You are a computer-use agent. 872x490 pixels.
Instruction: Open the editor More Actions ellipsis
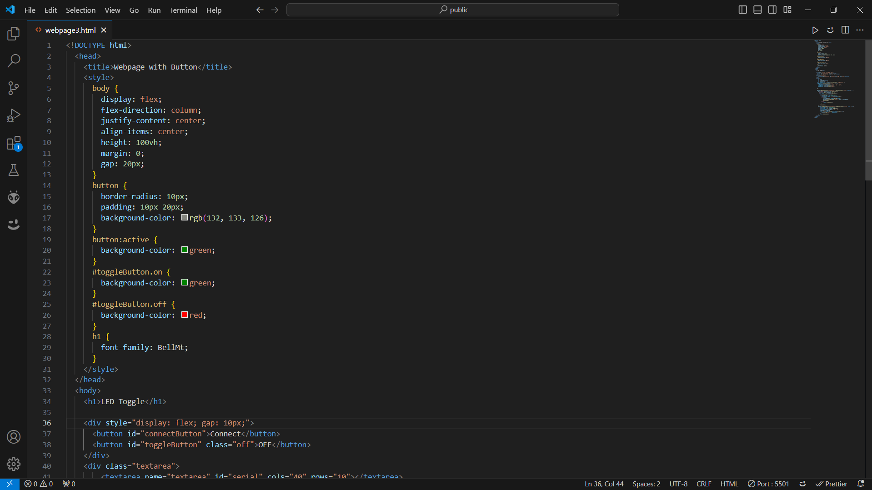(860, 30)
